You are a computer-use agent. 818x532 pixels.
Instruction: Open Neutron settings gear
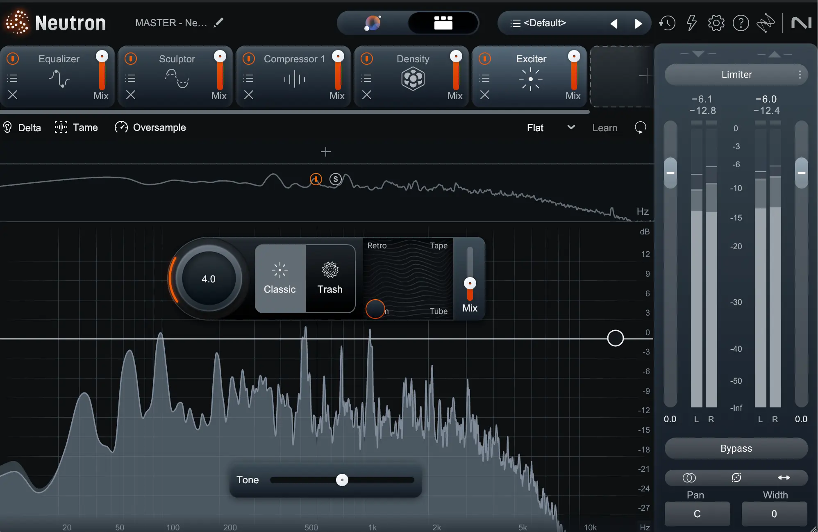tap(716, 23)
